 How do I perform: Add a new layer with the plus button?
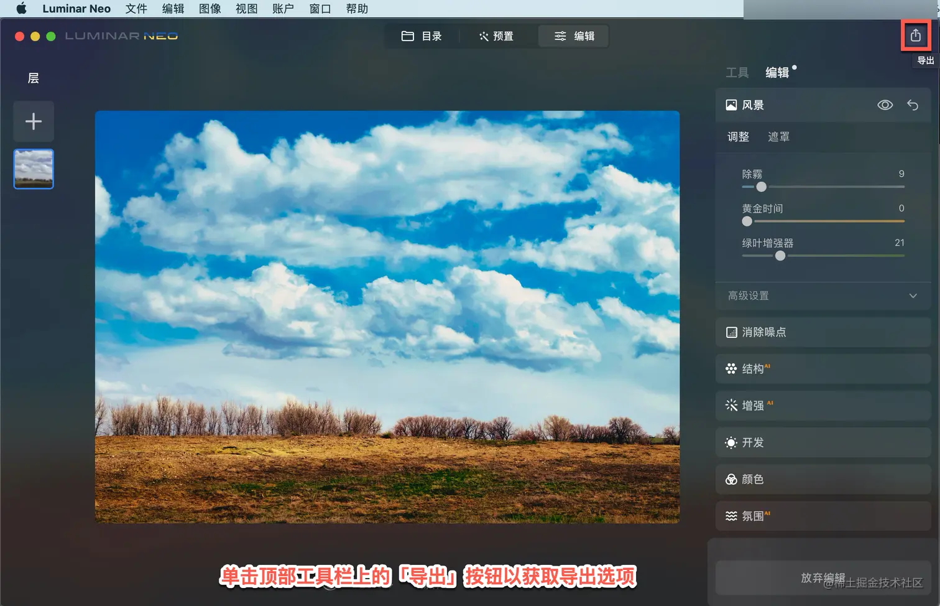(34, 121)
